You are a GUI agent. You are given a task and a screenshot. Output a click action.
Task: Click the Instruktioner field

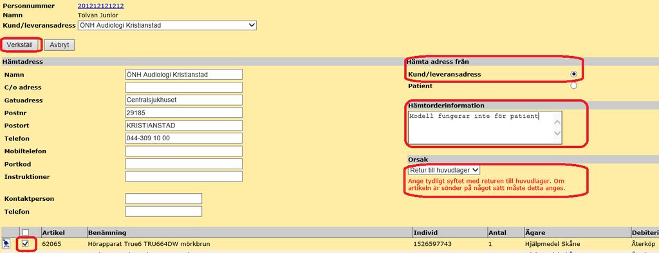point(183,176)
